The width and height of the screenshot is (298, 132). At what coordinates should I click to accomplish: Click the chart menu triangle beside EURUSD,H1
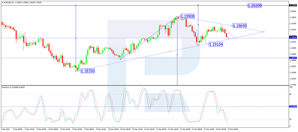(2, 3)
